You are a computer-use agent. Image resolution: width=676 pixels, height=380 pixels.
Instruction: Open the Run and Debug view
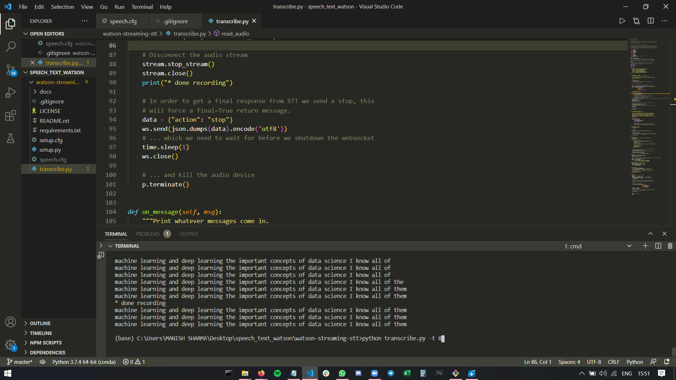11,92
